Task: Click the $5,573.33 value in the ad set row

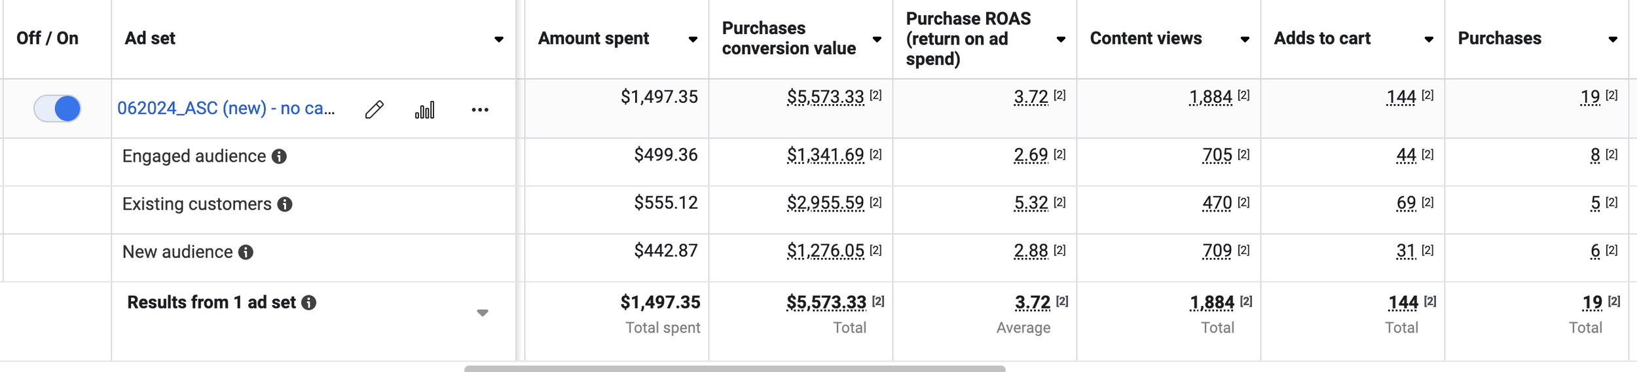Action: tap(825, 98)
